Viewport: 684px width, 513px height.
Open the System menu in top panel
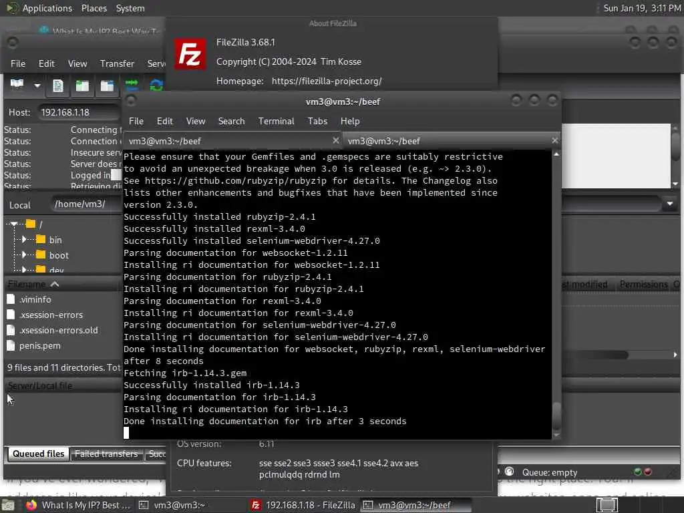click(x=130, y=8)
